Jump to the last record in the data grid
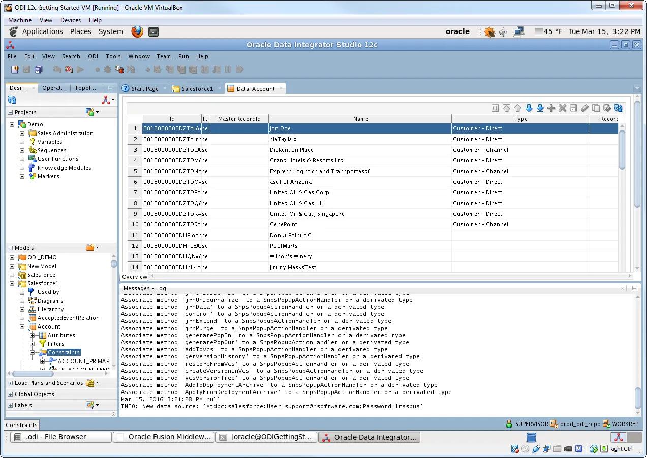 tap(540, 108)
